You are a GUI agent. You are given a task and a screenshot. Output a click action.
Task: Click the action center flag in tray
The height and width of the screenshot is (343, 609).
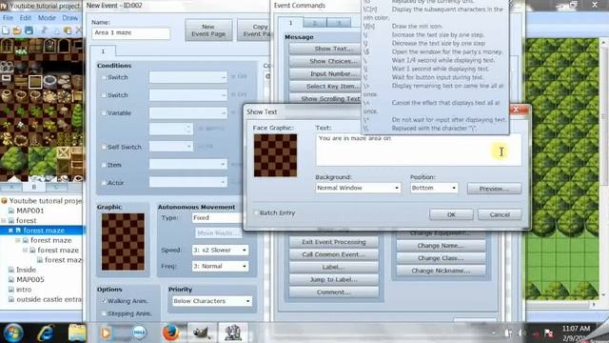click(548, 333)
